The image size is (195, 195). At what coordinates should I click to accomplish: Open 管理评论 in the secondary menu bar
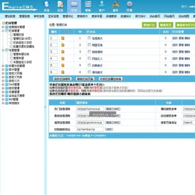point(68,16)
